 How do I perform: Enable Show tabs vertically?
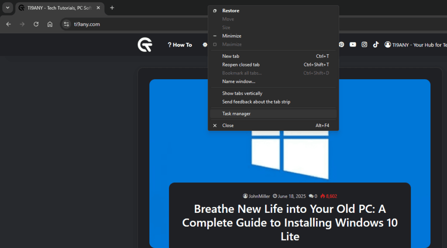click(242, 94)
